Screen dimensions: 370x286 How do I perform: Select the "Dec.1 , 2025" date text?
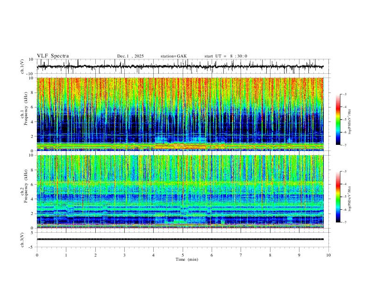(130, 56)
